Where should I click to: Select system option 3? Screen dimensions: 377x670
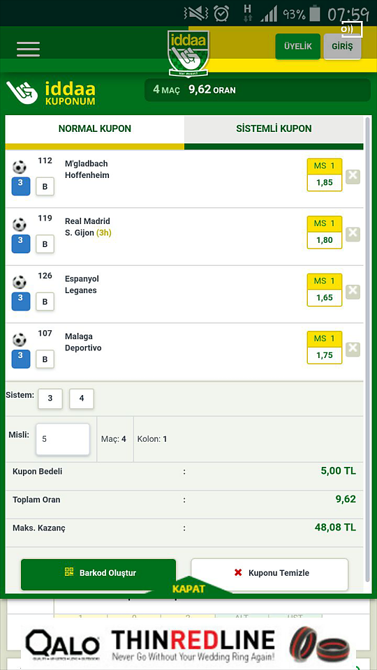tap(50, 399)
